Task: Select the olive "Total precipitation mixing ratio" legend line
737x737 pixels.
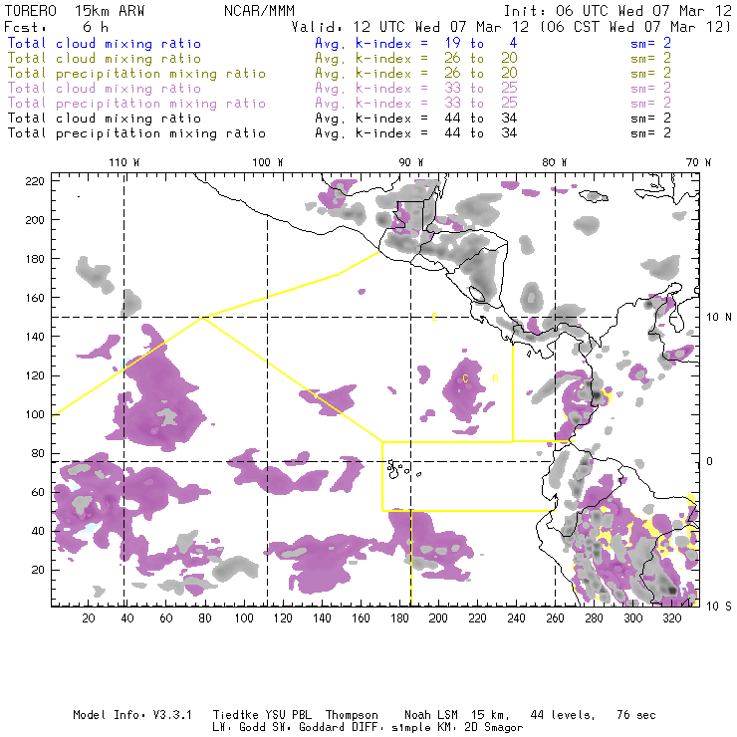Action: click(136, 74)
